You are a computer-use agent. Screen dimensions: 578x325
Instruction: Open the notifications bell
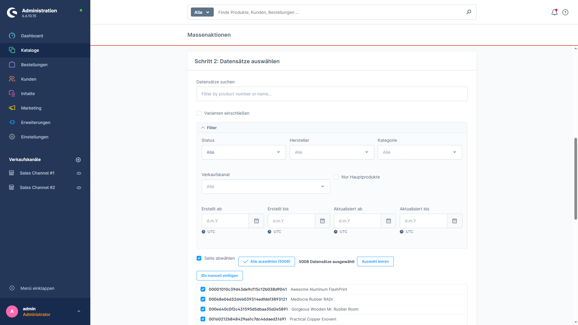pos(554,12)
